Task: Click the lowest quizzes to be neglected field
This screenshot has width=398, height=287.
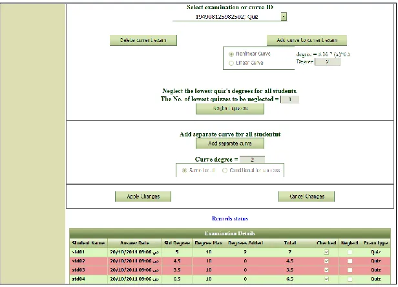Action: tap(290, 100)
